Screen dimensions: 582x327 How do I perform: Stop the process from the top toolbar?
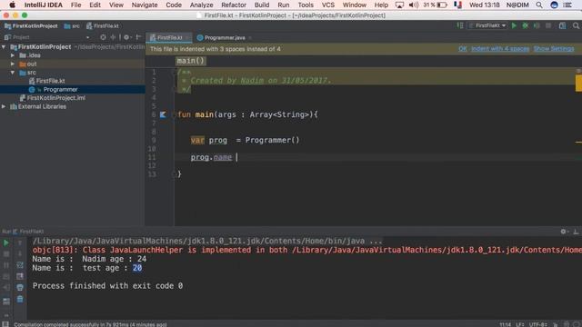(x=548, y=25)
